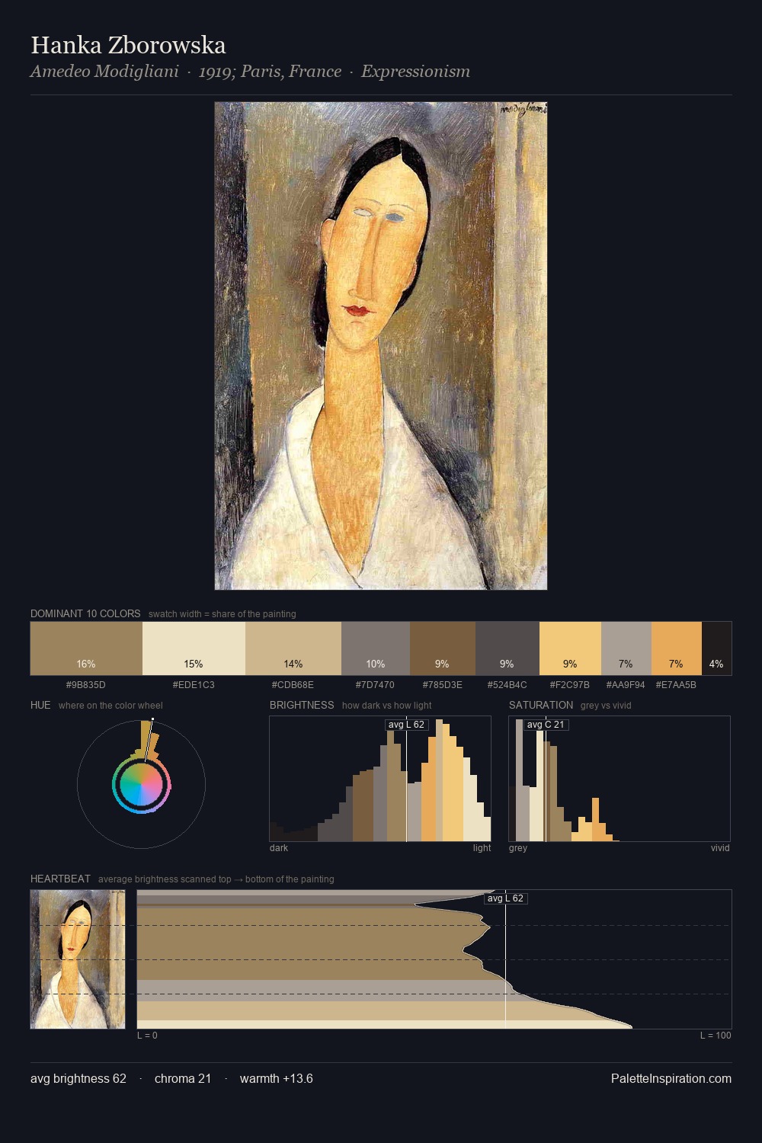Click the 'chroma 21' footer stat

(183, 1078)
